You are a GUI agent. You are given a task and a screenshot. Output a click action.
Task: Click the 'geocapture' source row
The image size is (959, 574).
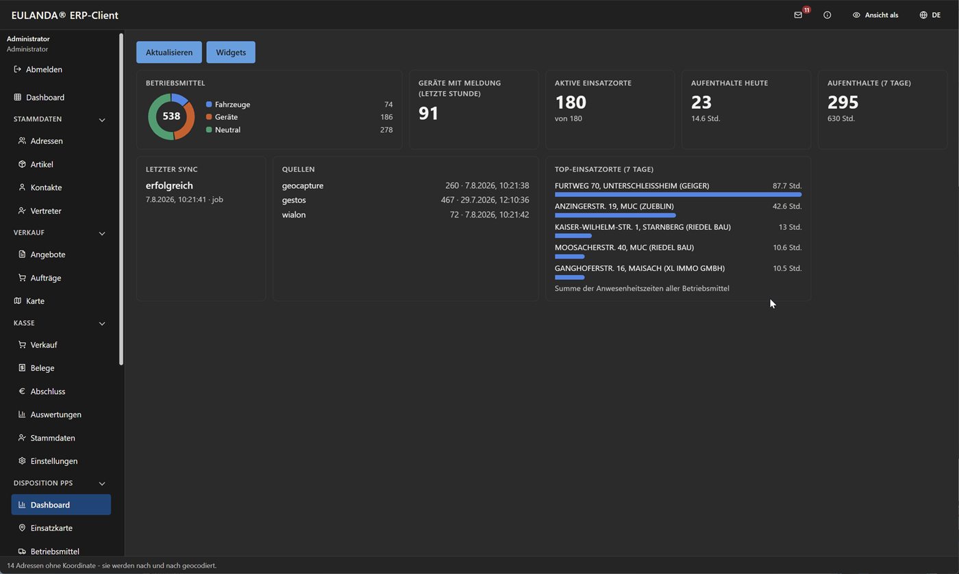click(x=406, y=185)
